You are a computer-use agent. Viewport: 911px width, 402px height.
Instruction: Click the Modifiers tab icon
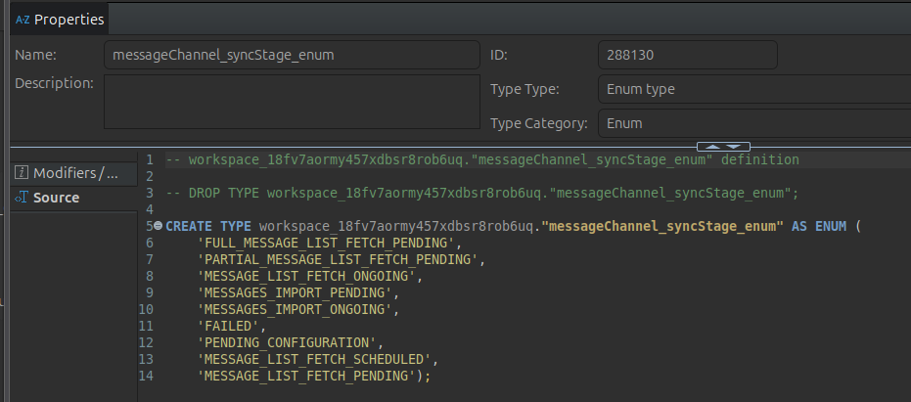point(22,173)
